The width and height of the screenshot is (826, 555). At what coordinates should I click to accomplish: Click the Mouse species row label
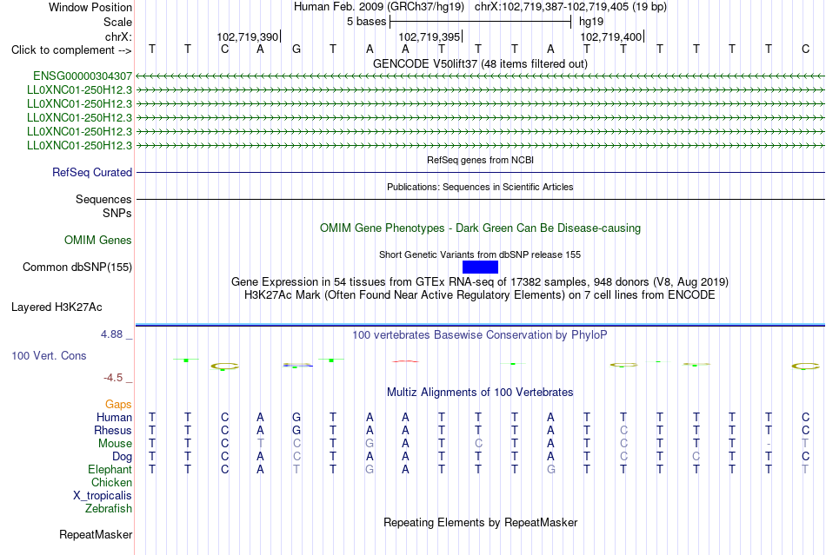coord(115,444)
